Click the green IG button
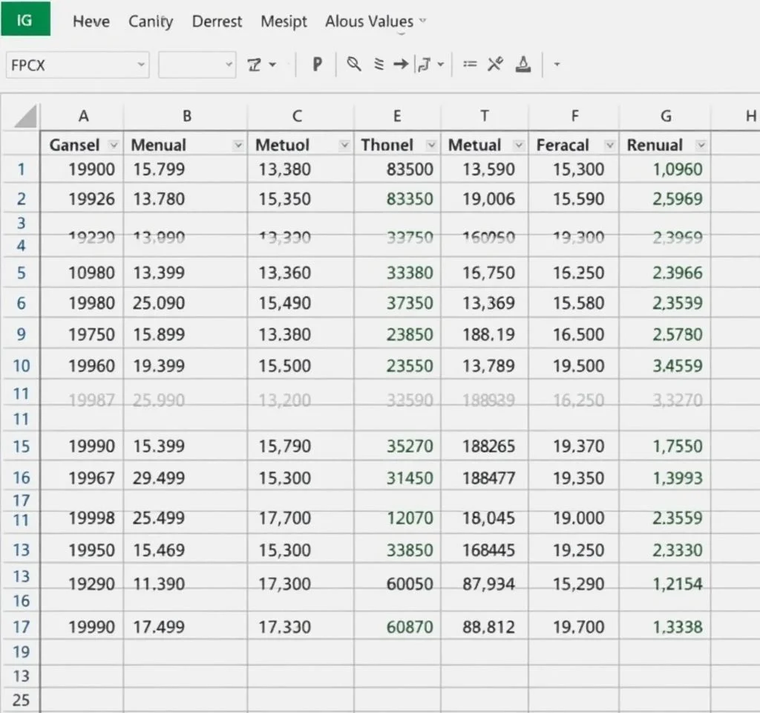The width and height of the screenshot is (760, 713). 25,19
